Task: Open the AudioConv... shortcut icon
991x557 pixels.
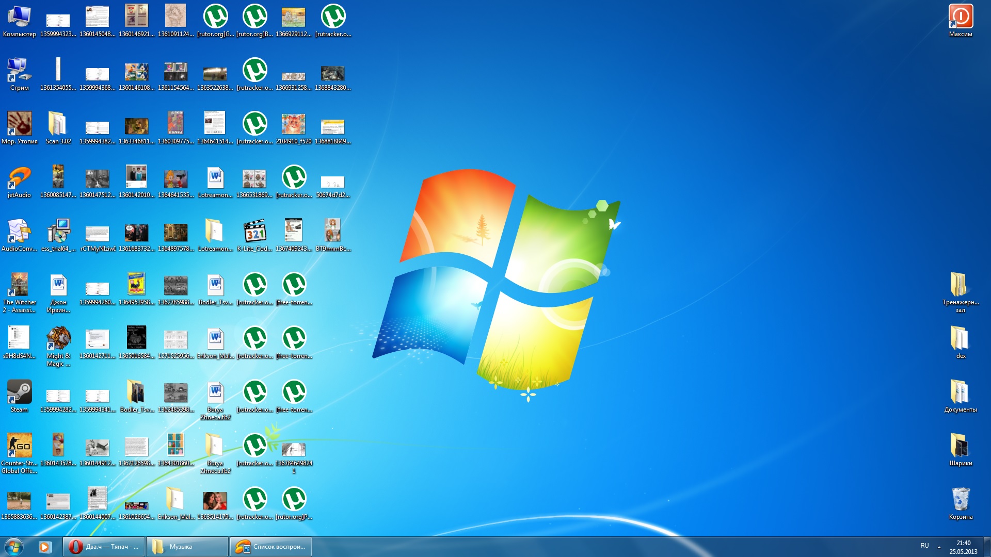Action: coord(19,235)
